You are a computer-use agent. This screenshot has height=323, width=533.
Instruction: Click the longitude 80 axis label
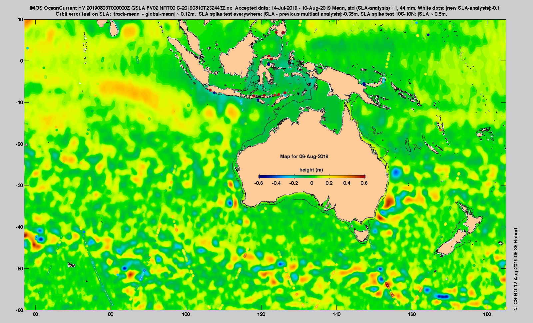coord(111,314)
